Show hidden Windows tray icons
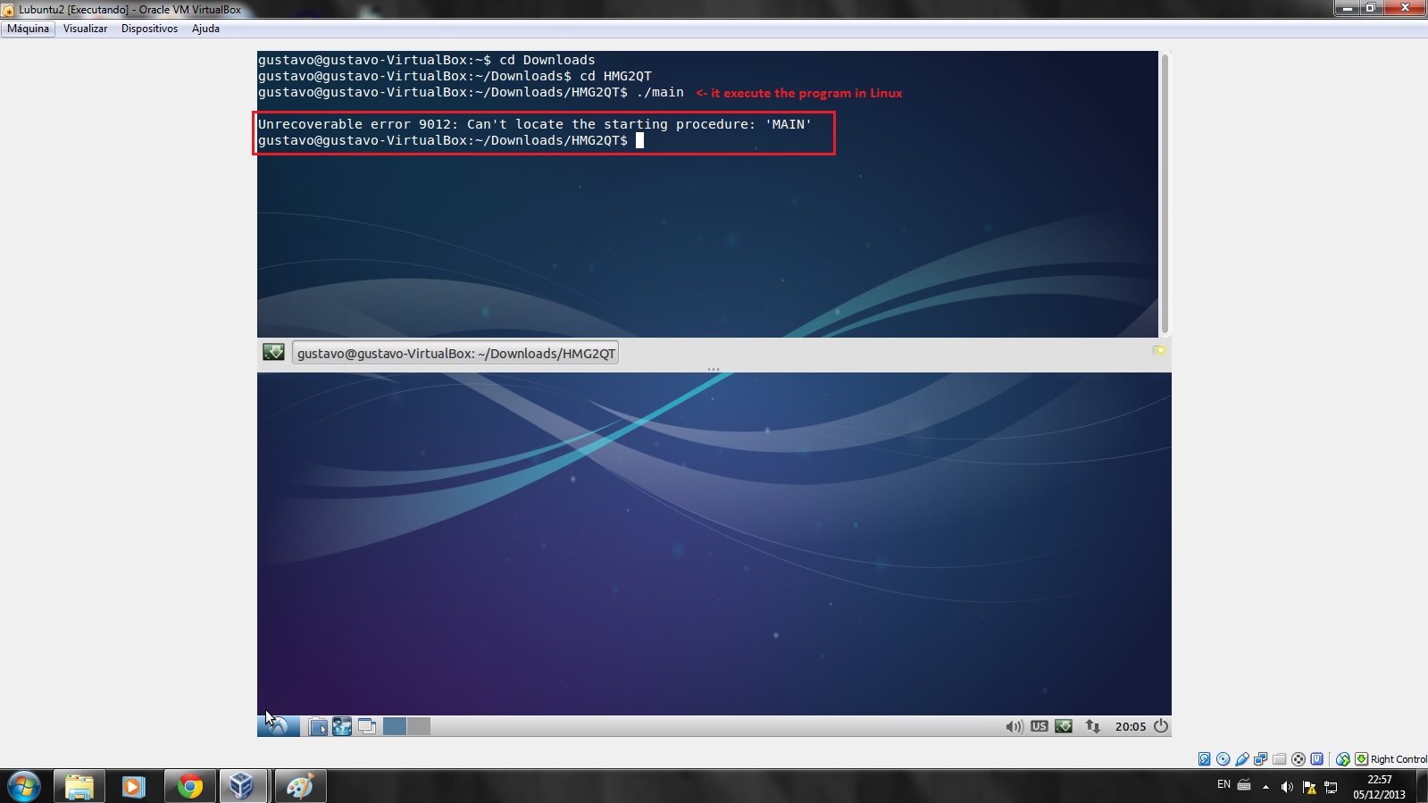The width and height of the screenshot is (1428, 803). click(1265, 787)
